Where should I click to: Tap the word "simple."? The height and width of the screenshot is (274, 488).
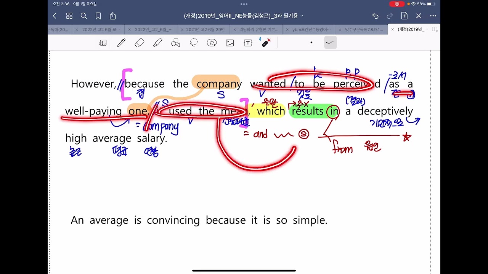[310, 220]
